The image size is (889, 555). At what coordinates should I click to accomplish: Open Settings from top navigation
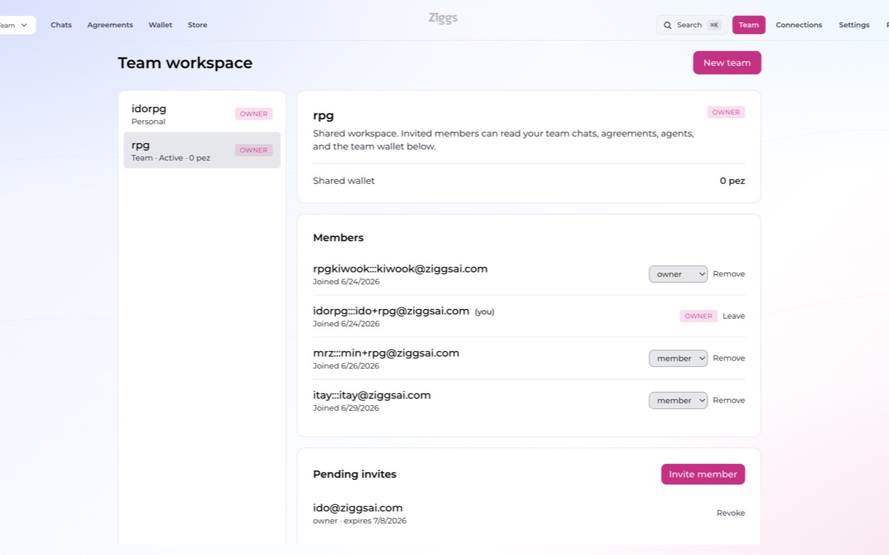click(854, 25)
